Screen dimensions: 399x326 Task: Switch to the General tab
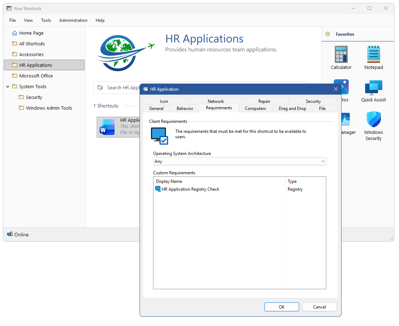tap(156, 109)
